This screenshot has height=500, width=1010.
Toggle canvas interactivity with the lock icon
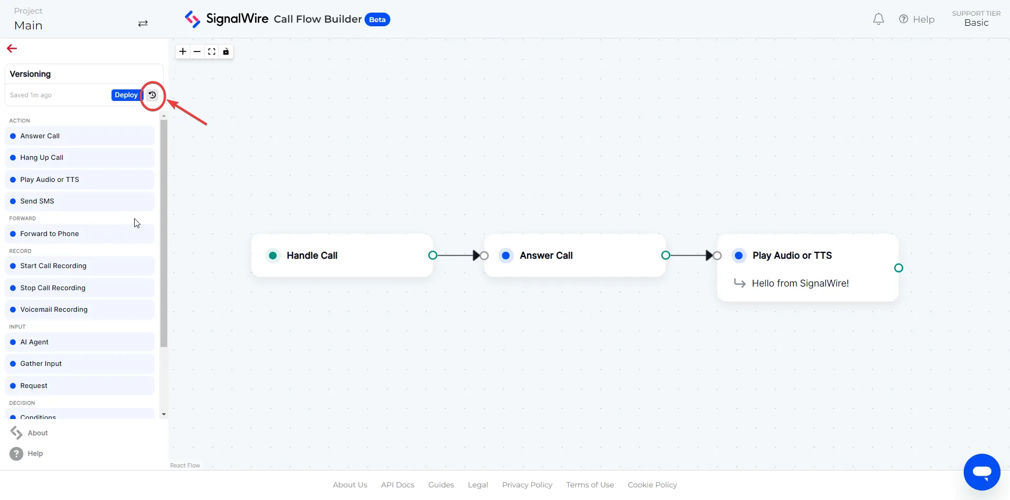coord(226,51)
